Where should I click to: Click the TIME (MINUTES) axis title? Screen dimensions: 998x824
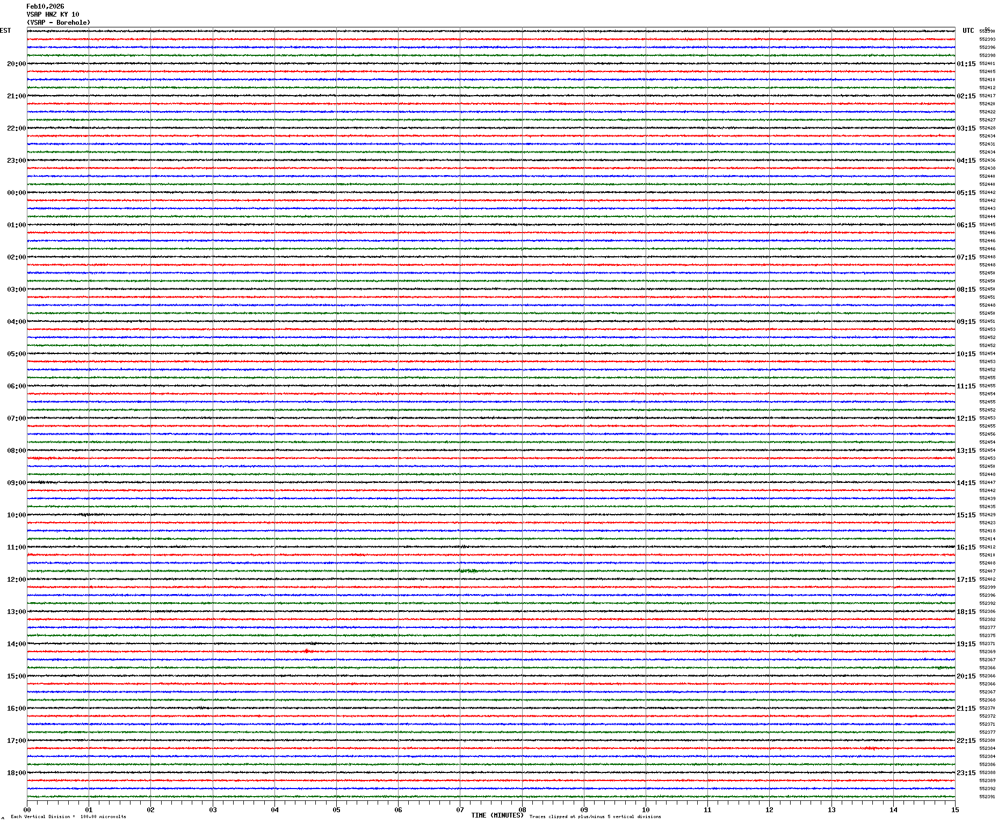click(x=497, y=815)
